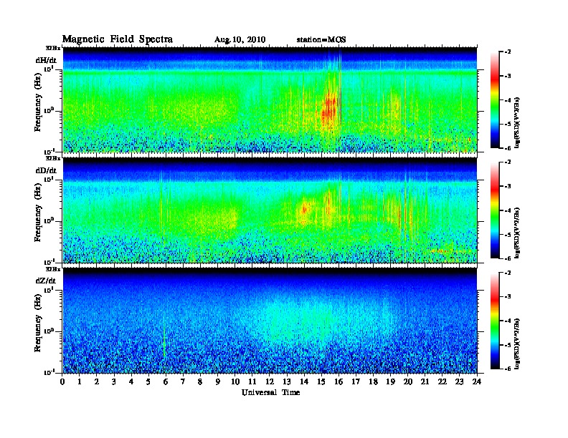
Task: Click hour "13" on the Universal Time axis
Action: click(287, 381)
